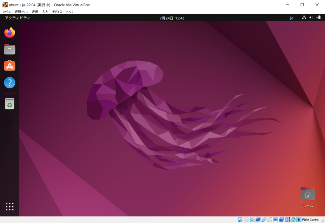Click the mouse integration icon in the status bar
The width and height of the screenshot is (325, 223).
click(293, 220)
